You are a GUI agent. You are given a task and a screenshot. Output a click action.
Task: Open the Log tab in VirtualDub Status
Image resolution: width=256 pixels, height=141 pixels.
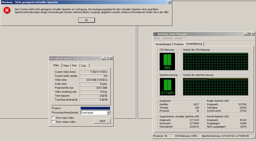point(83,66)
